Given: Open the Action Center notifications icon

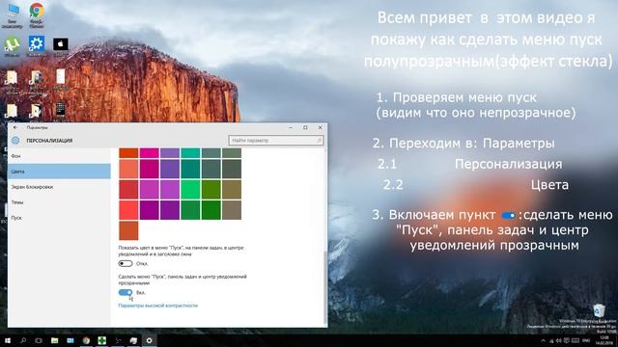Looking at the screenshot, I should click(567, 340).
